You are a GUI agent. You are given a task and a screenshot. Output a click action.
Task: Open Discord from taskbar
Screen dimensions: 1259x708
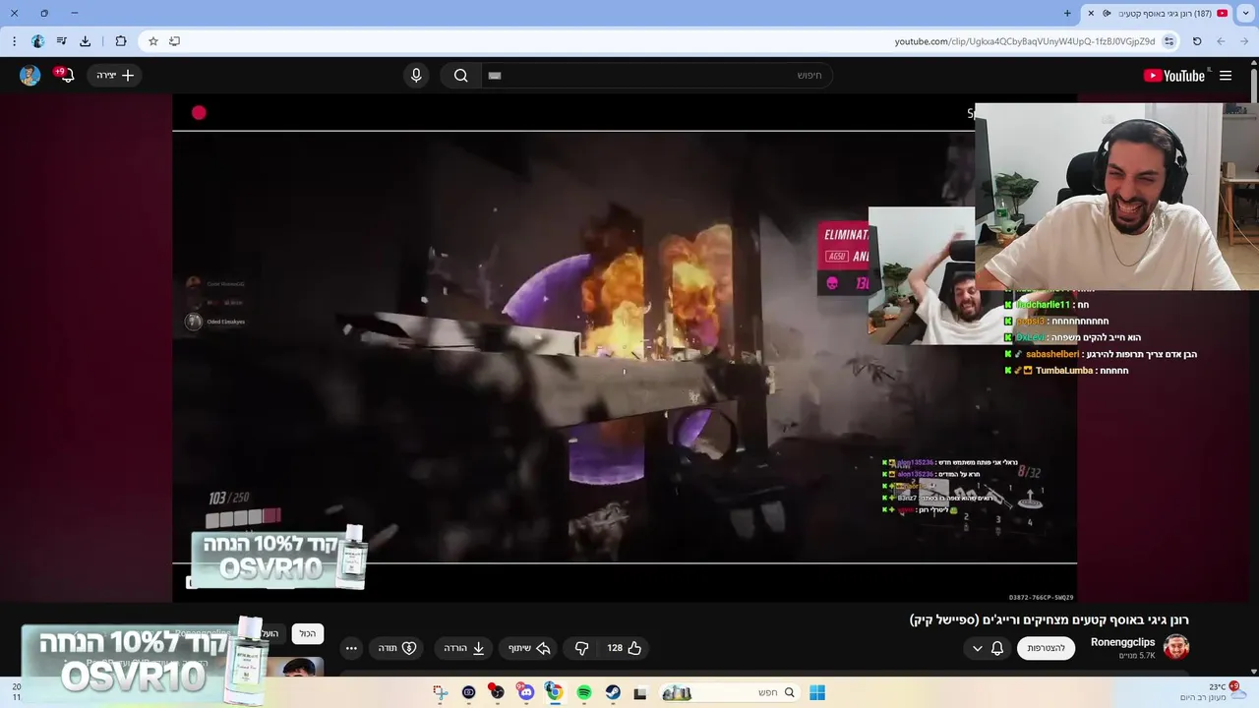(x=525, y=692)
